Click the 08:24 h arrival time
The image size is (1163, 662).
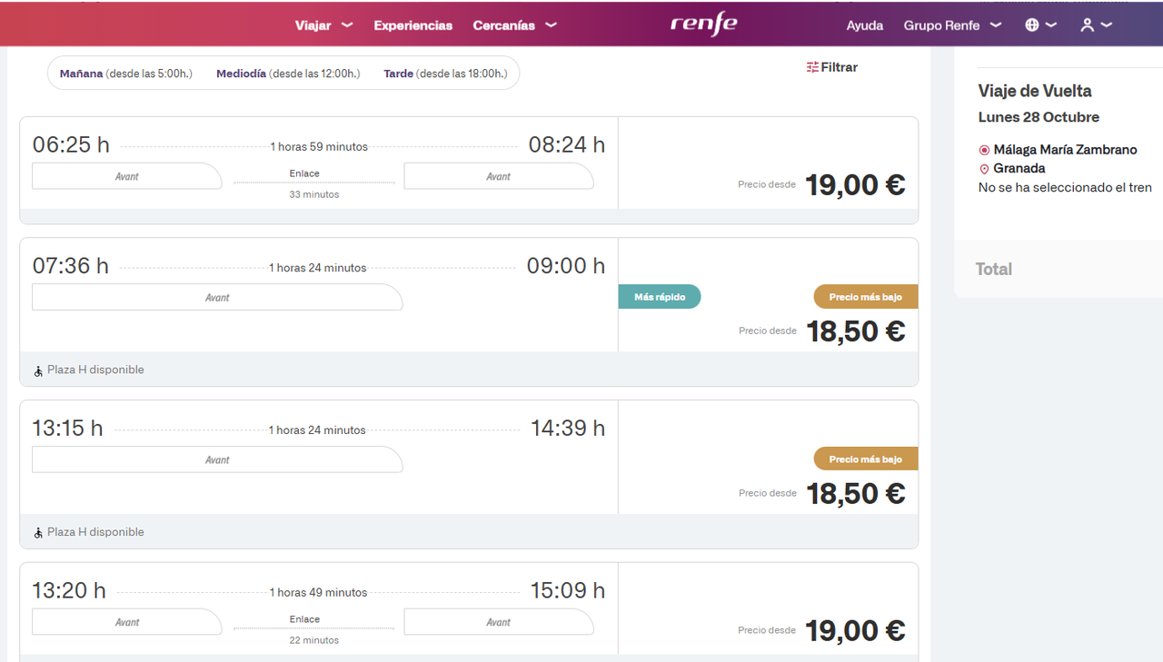[567, 144]
